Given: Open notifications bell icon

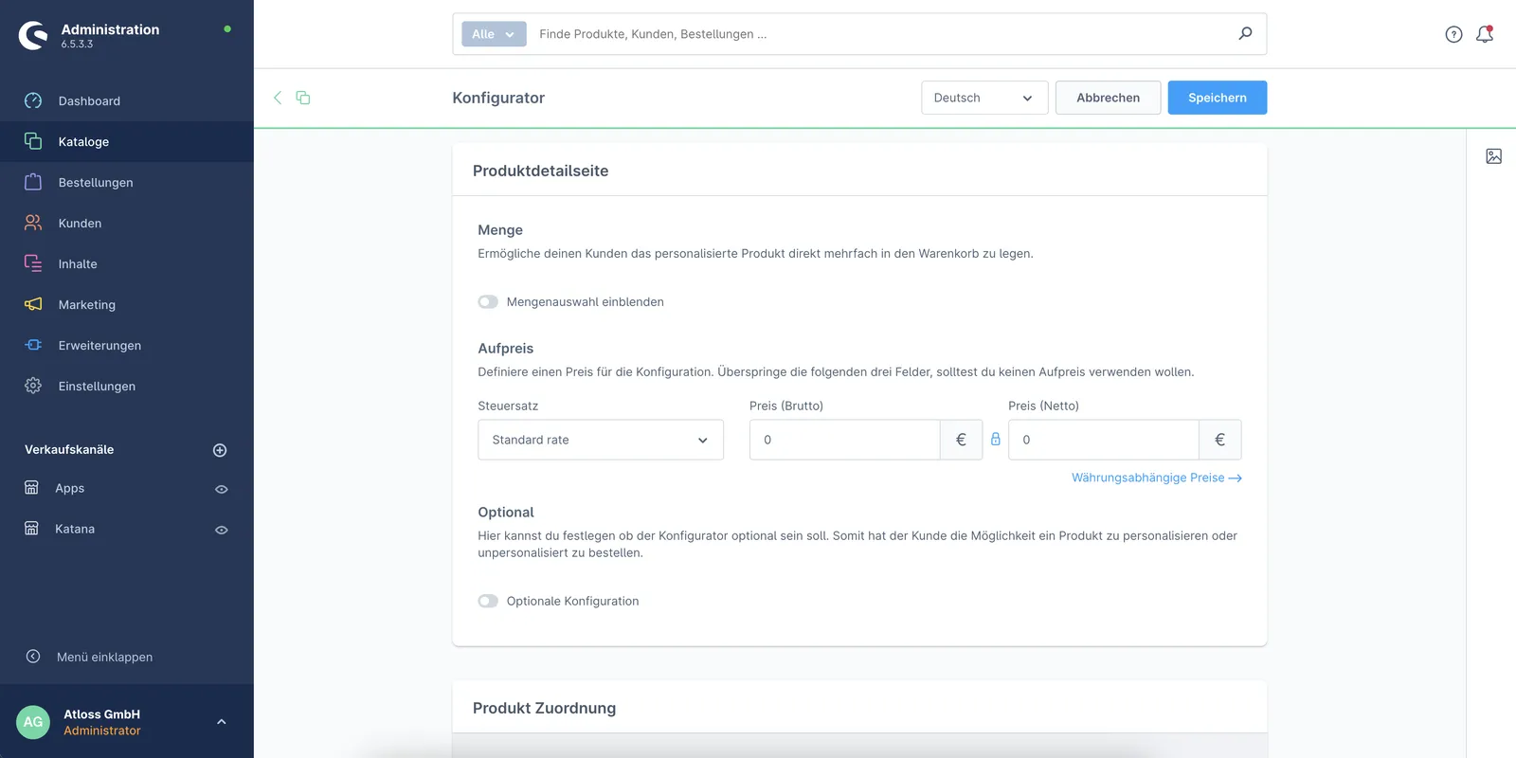Looking at the screenshot, I should (1485, 34).
